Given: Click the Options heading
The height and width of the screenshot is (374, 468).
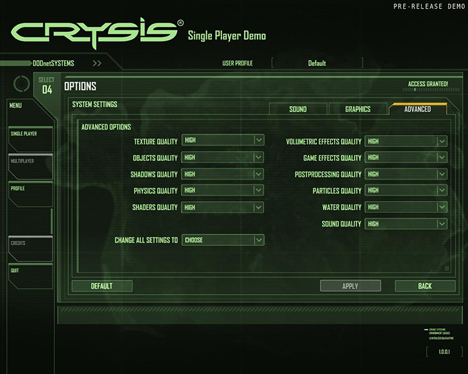Looking at the screenshot, I should pos(80,87).
